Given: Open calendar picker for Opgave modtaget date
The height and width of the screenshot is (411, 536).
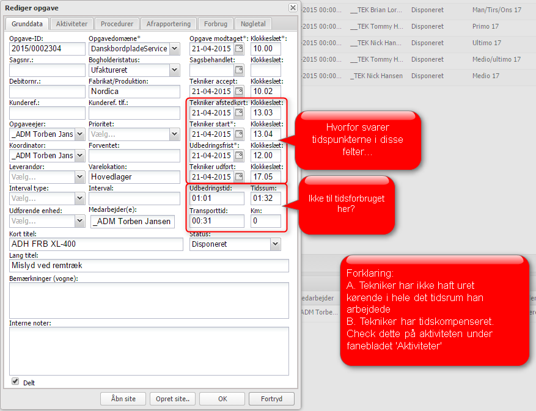Looking at the screenshot, I should click(239, 49).
